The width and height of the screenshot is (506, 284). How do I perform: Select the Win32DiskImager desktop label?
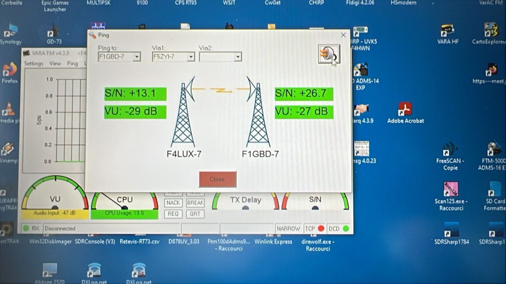(x=51, y=242)
